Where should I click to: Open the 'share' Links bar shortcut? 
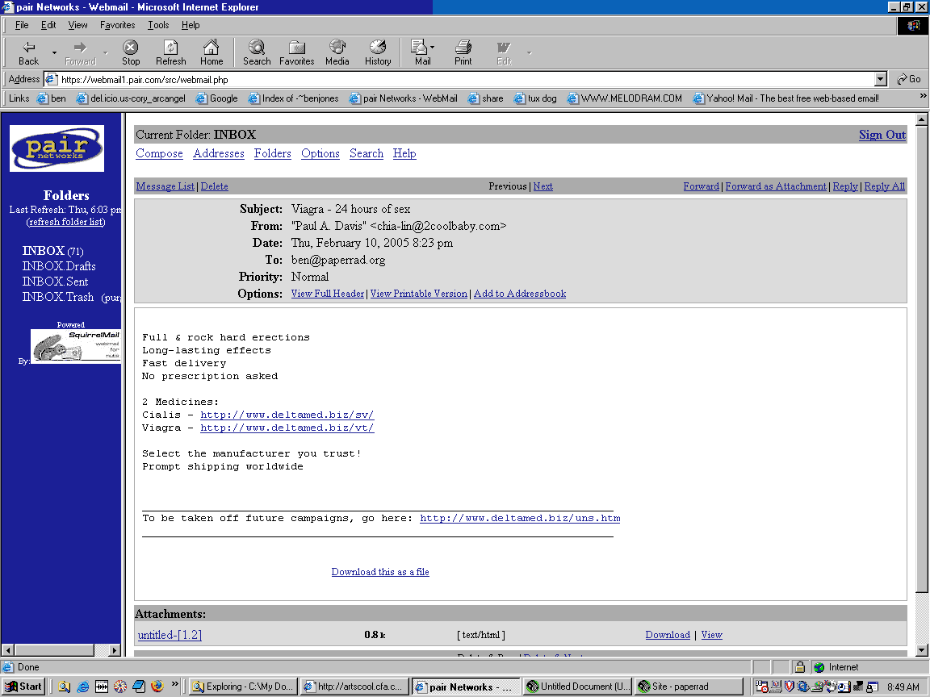click(x=485, y=98)
